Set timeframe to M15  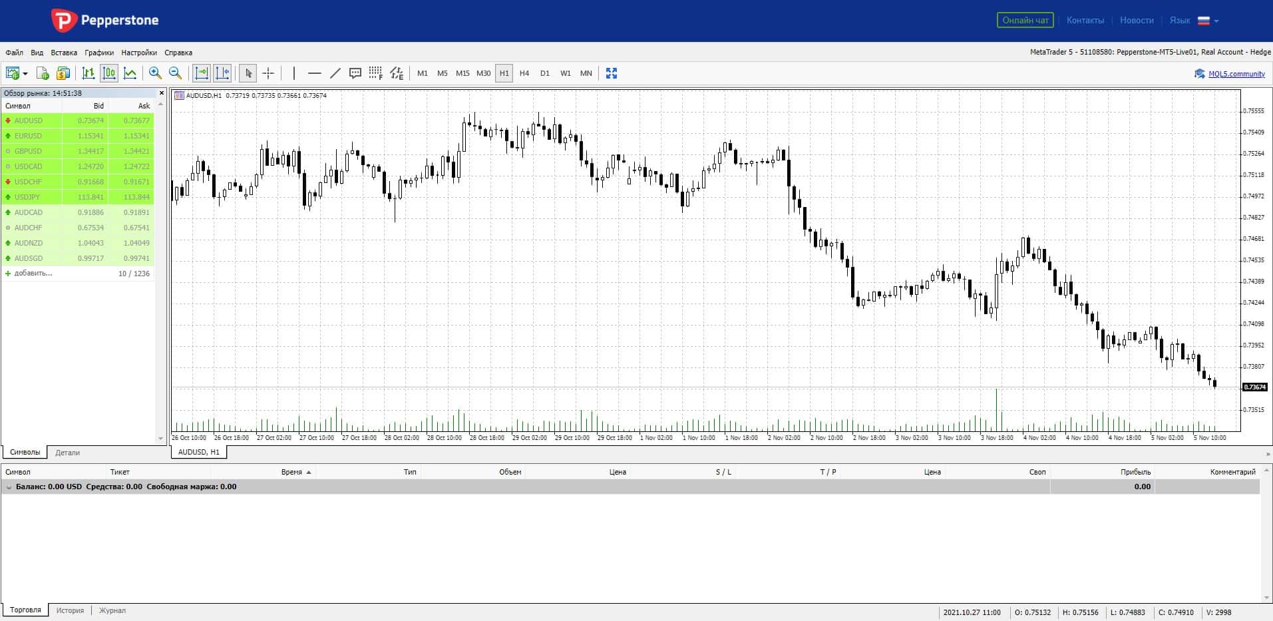(x=462, y=73)
